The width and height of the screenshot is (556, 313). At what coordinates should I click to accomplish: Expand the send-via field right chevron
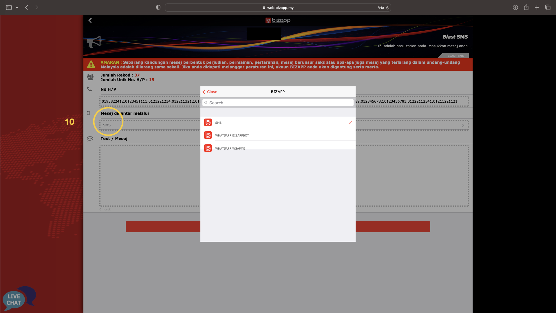(463, 125)
